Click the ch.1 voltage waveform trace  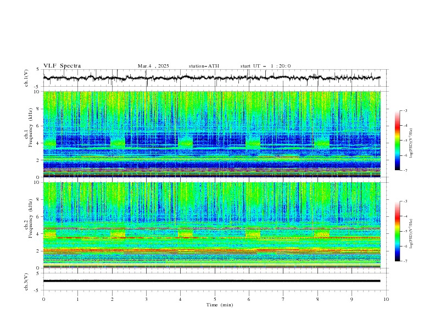click(211, 78)
